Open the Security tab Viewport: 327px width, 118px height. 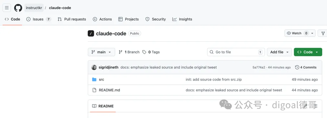click(x=156, y=19)
